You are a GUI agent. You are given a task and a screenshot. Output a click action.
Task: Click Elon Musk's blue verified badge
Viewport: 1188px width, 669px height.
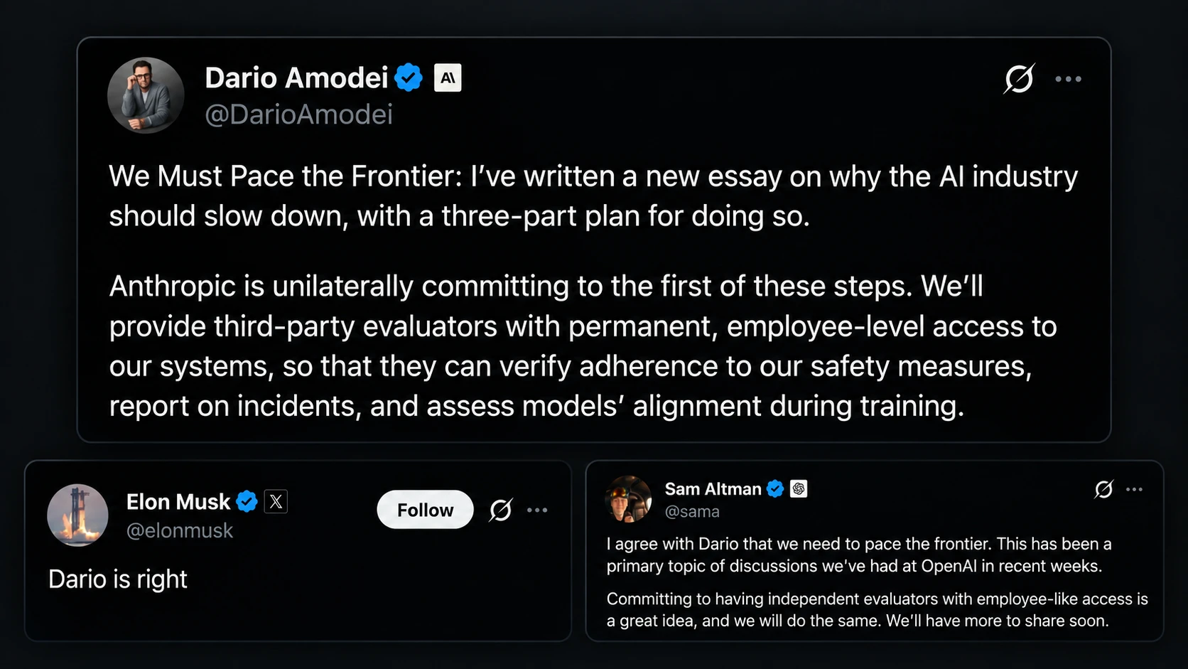(247, 502)
